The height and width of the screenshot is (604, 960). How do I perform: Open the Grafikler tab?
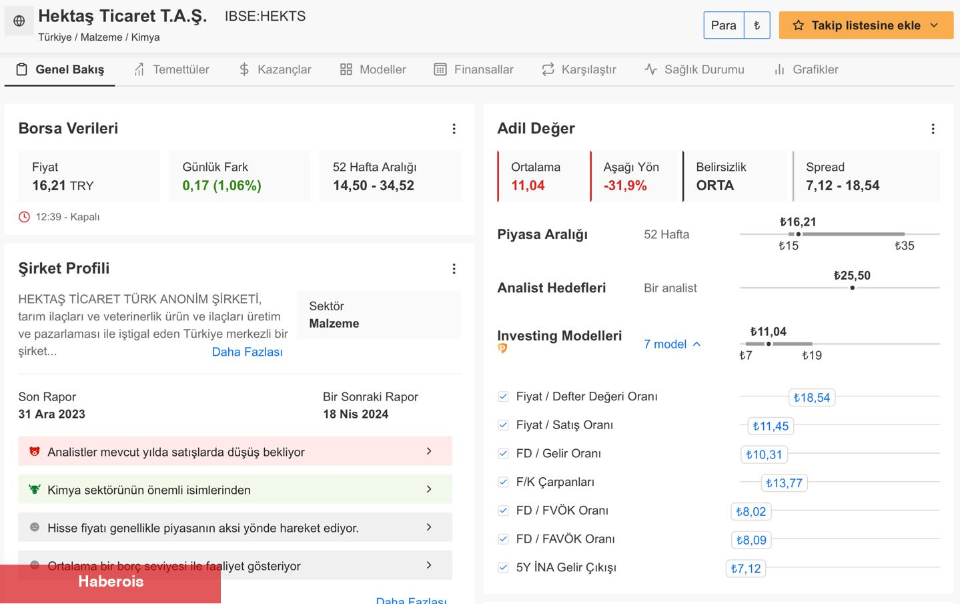point(806,69)
